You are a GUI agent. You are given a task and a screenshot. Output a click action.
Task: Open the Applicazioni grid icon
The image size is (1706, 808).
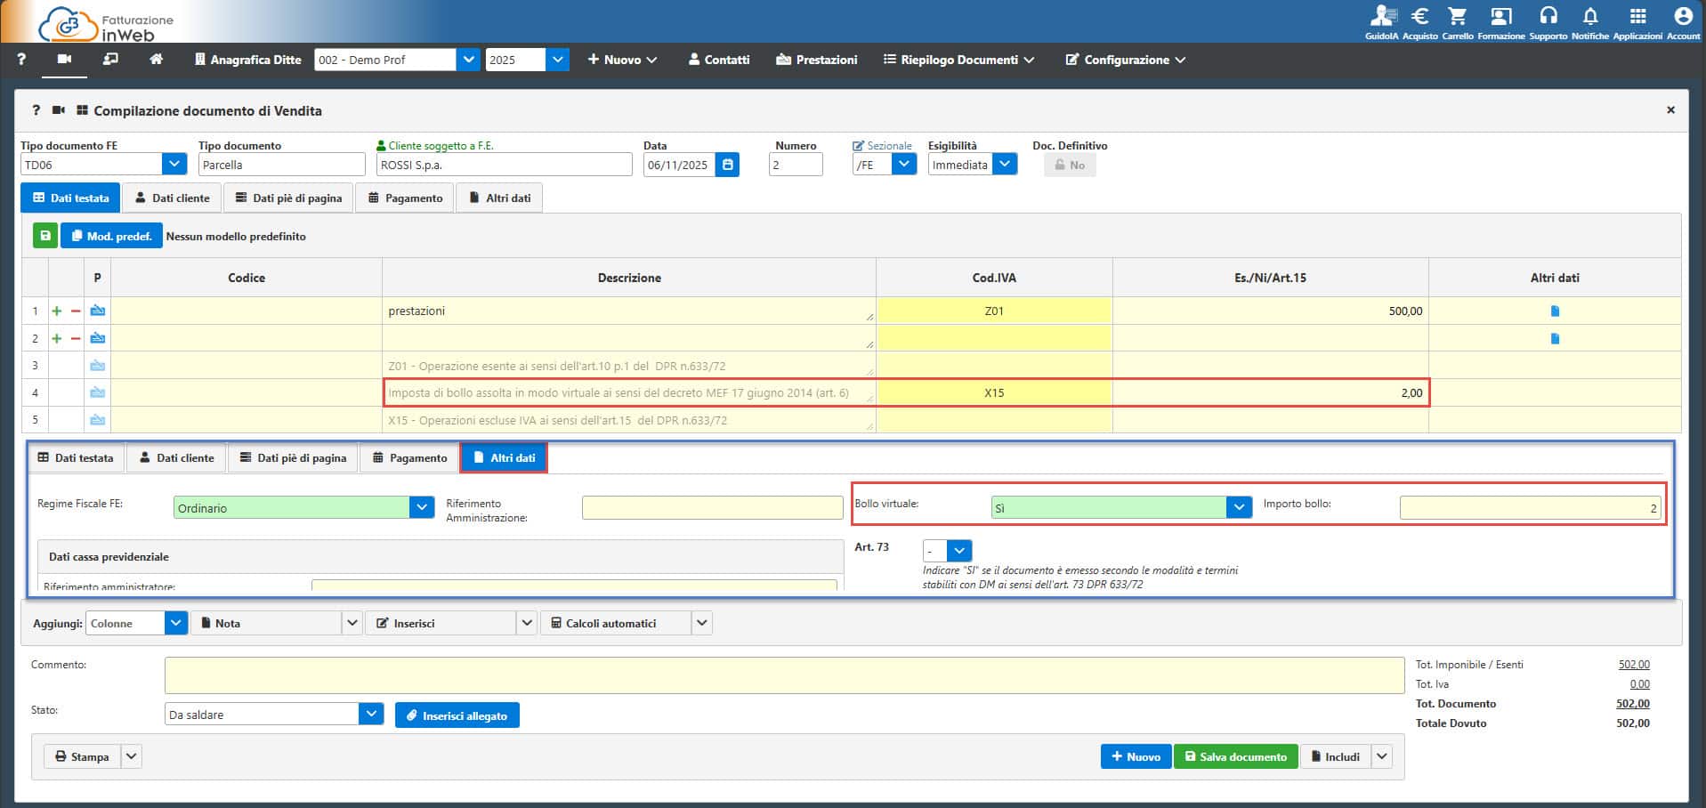(1637, 18)
